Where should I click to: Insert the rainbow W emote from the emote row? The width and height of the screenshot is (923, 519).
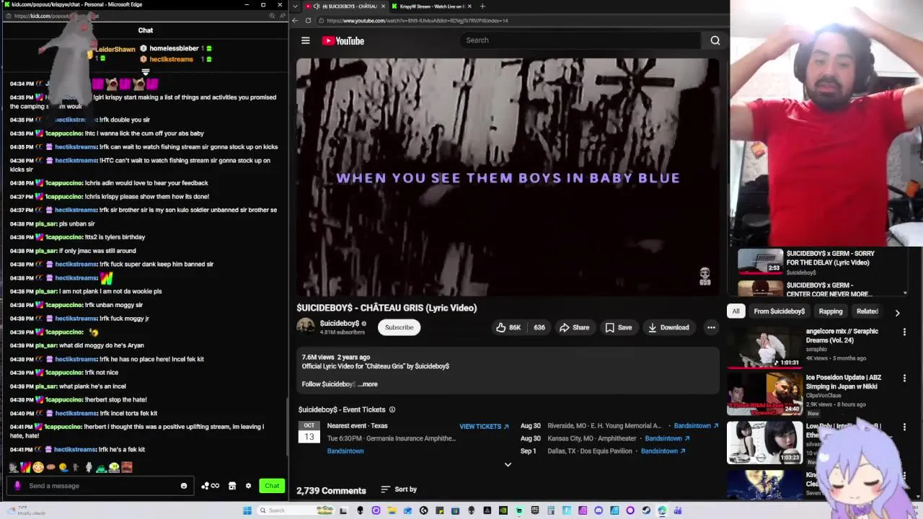click(25, 467)
